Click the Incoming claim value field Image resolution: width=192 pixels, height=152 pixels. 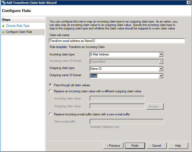(x=117, y=99)
